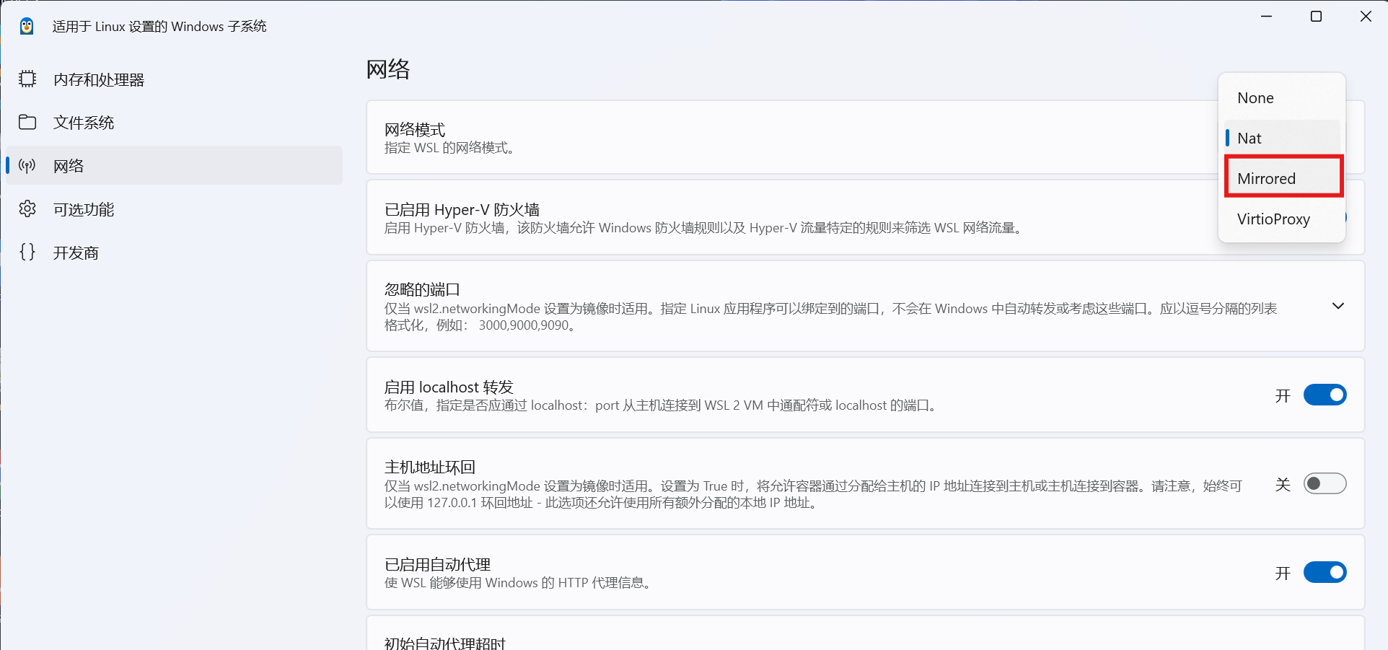Turn off the 已启用自动代理 toggle

1325,573
